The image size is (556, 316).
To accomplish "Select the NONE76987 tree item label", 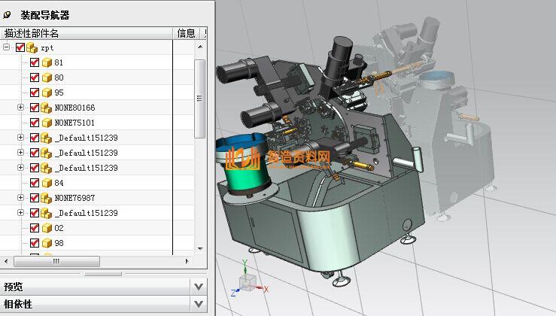I will pos(74,198).
